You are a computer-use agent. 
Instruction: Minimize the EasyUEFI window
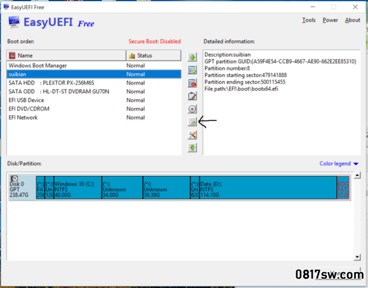click(313, 7)
